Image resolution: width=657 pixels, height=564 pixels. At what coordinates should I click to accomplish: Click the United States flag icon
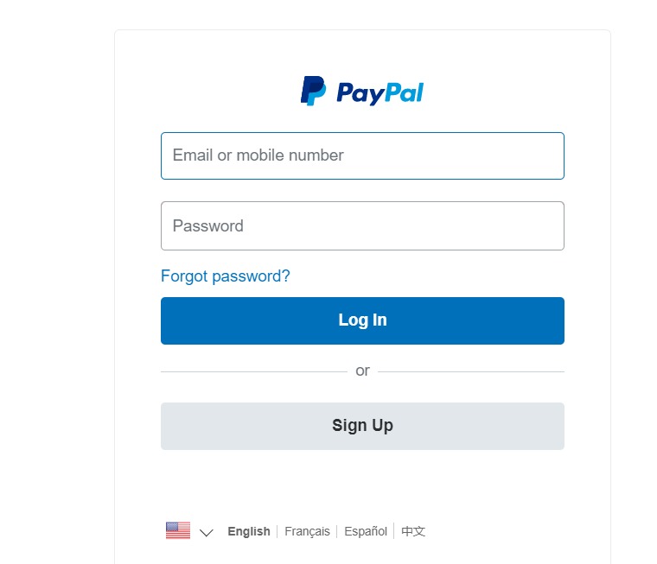pos(178,530)
